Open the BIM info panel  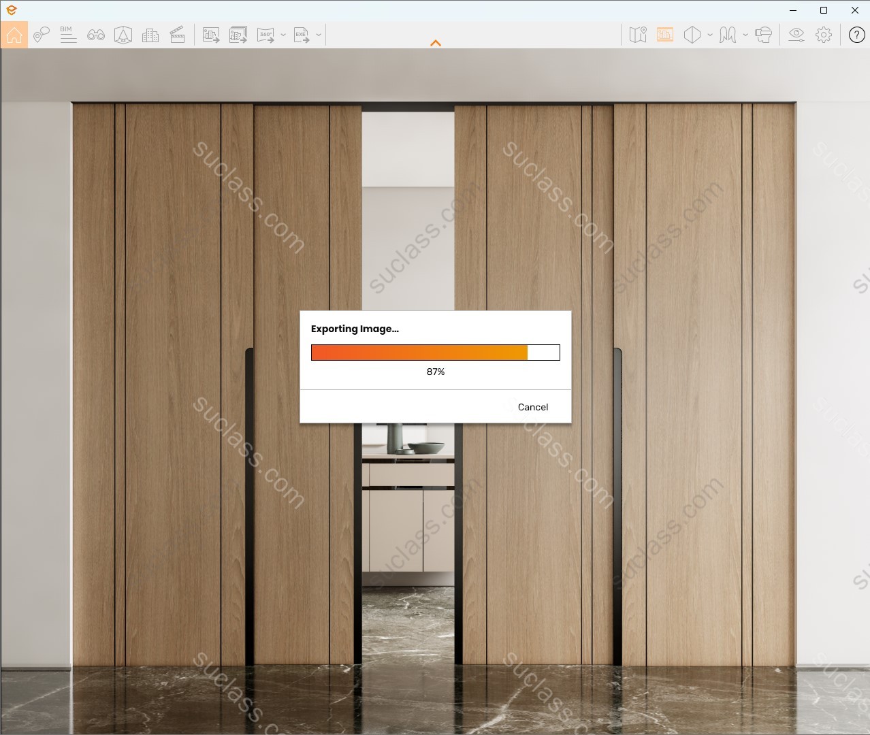pyautogui.click(x=68, y=35)
